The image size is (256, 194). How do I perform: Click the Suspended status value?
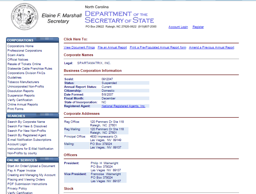coord(109,83)
